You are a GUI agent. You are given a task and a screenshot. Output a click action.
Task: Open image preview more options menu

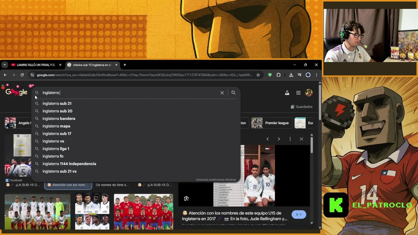point(290,139)
